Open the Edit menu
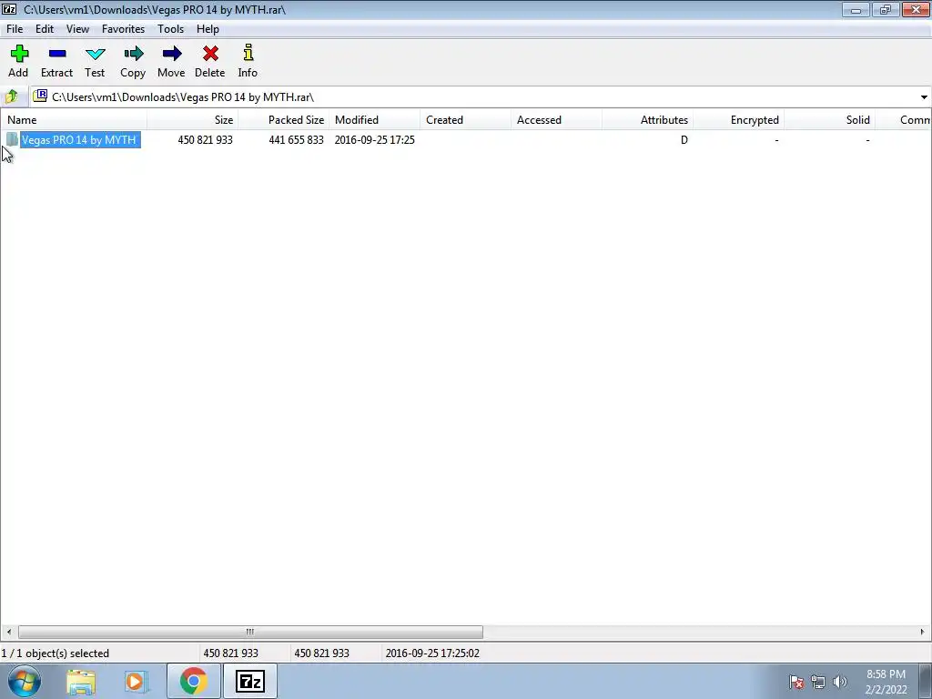 click(x=45, y=28)
